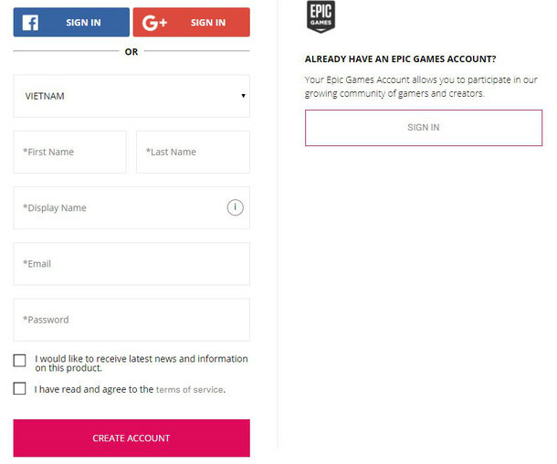This screenshot has width=557, height=464.
Task: Focus the First Name field
Action: pyautogui.click(x=70, y=152)
